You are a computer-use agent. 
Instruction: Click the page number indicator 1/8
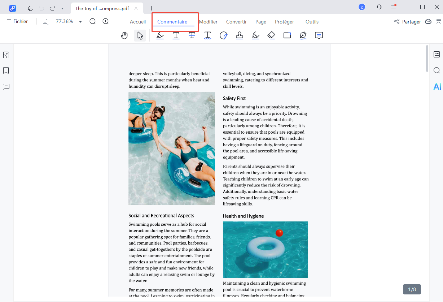pos(412,289)
